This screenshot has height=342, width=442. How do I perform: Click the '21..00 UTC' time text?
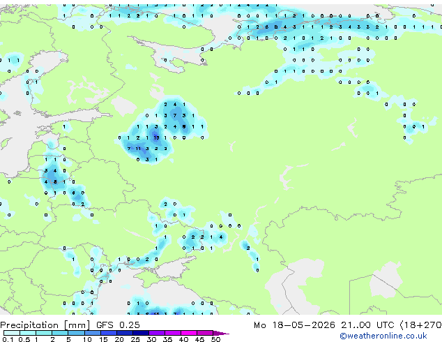(x=367, y=325)
